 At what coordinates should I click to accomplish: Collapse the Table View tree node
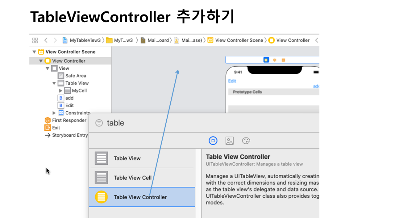click(x=54, y=83)
